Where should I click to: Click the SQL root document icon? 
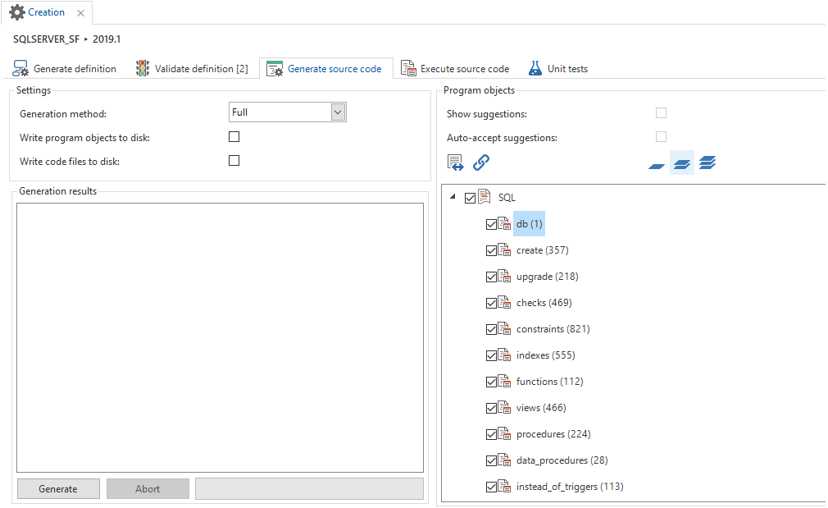485,198
